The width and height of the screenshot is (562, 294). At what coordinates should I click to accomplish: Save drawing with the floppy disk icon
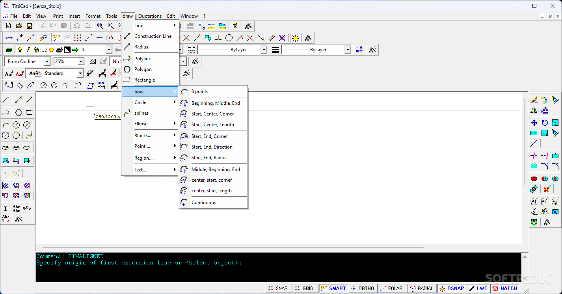(x=30, y=26)
